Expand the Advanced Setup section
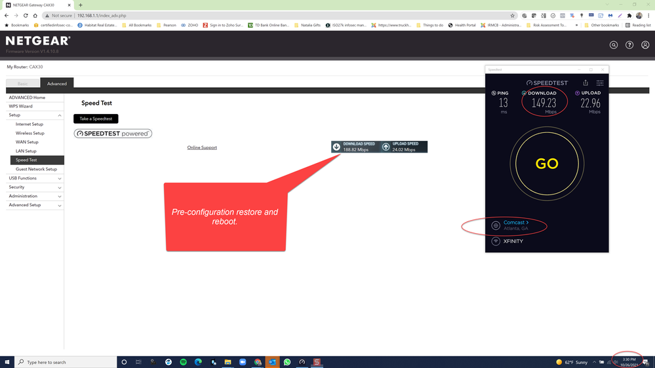 tap(59, 205)
